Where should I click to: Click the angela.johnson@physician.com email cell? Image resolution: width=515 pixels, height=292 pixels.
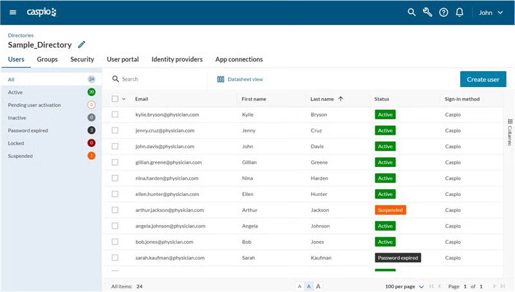coord(170,226)
